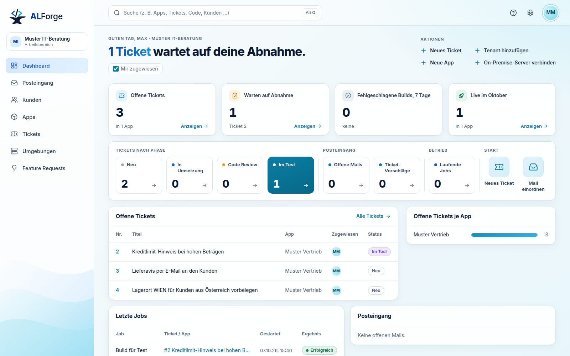Click the Offene Tickets card ticket icon
570x356 pixels.
(x=121, y=95)
